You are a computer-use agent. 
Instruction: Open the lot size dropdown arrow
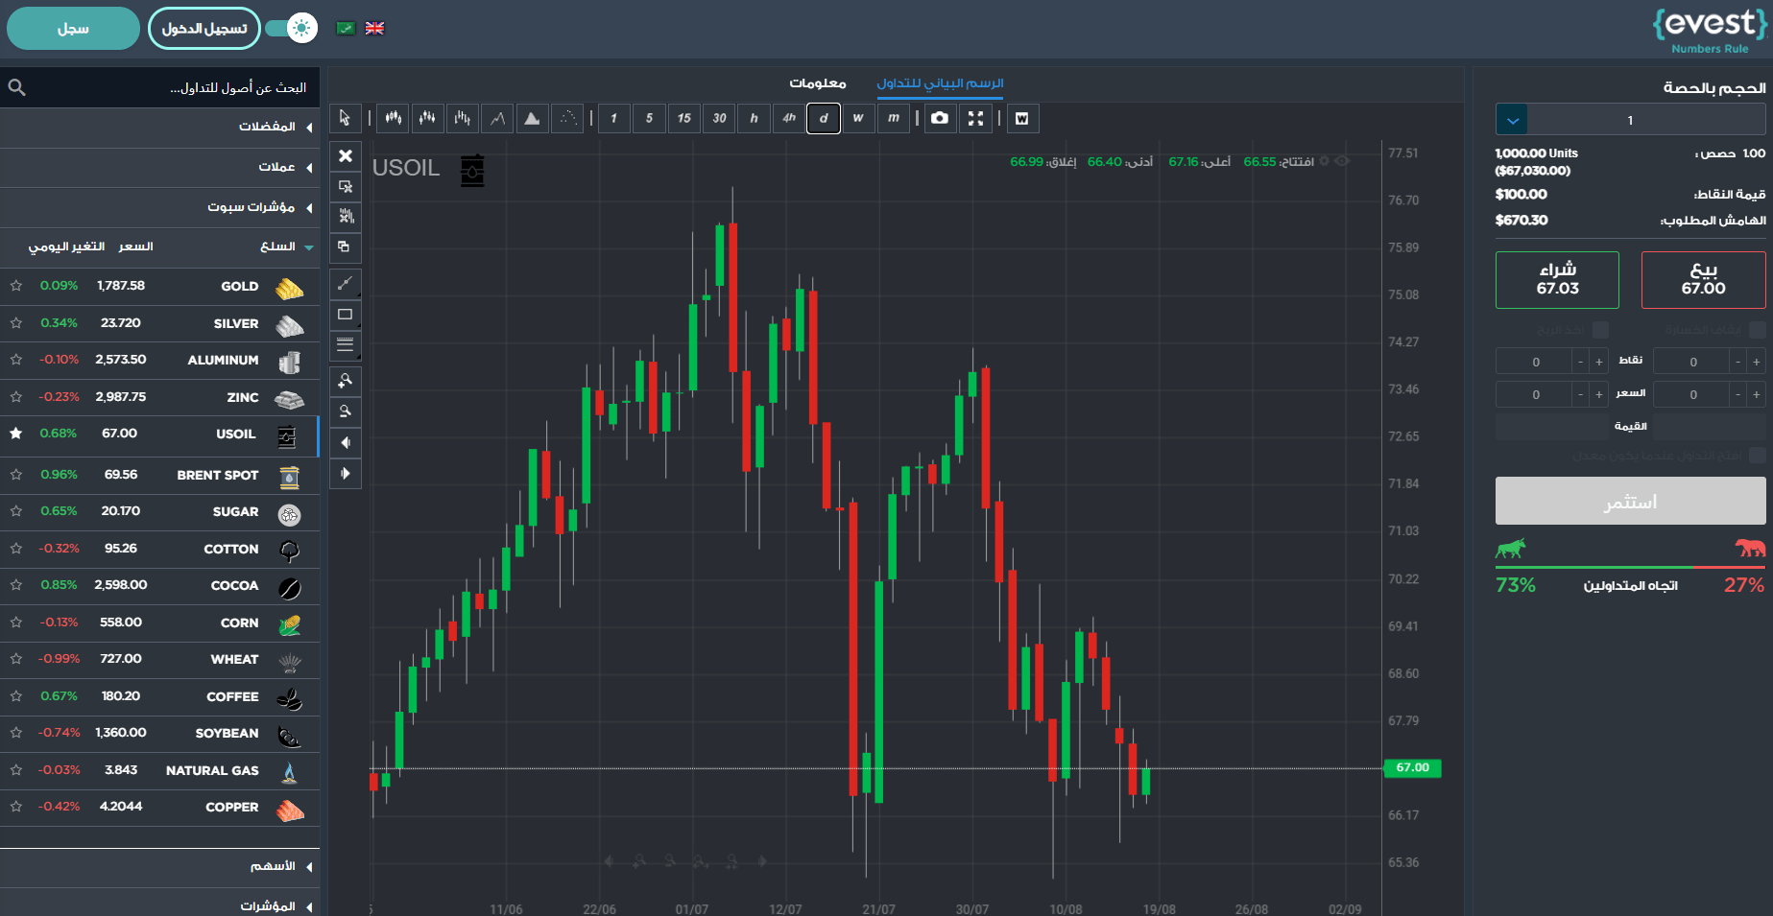[1512, 120]
